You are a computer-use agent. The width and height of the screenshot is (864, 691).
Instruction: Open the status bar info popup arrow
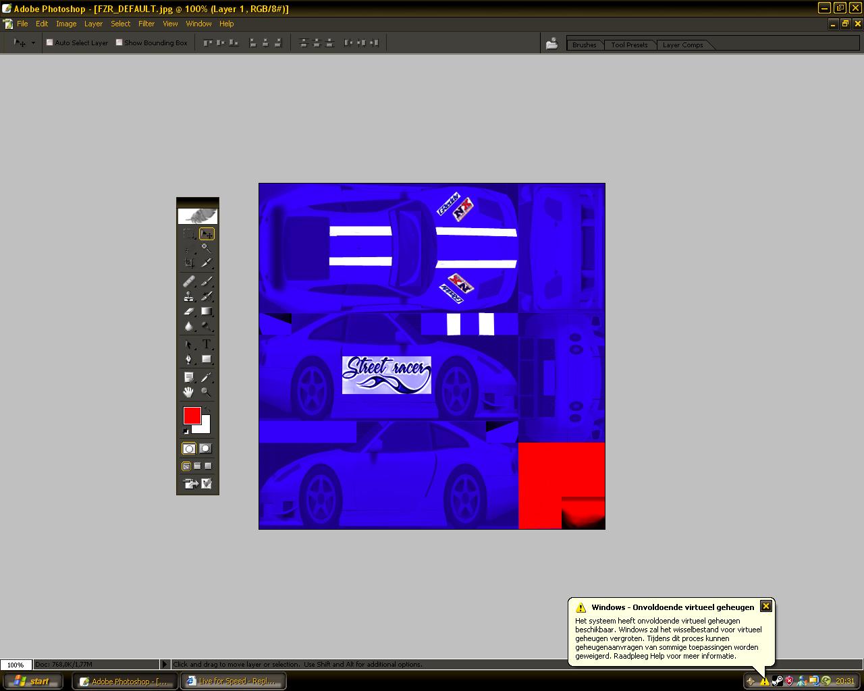[164, 665]
